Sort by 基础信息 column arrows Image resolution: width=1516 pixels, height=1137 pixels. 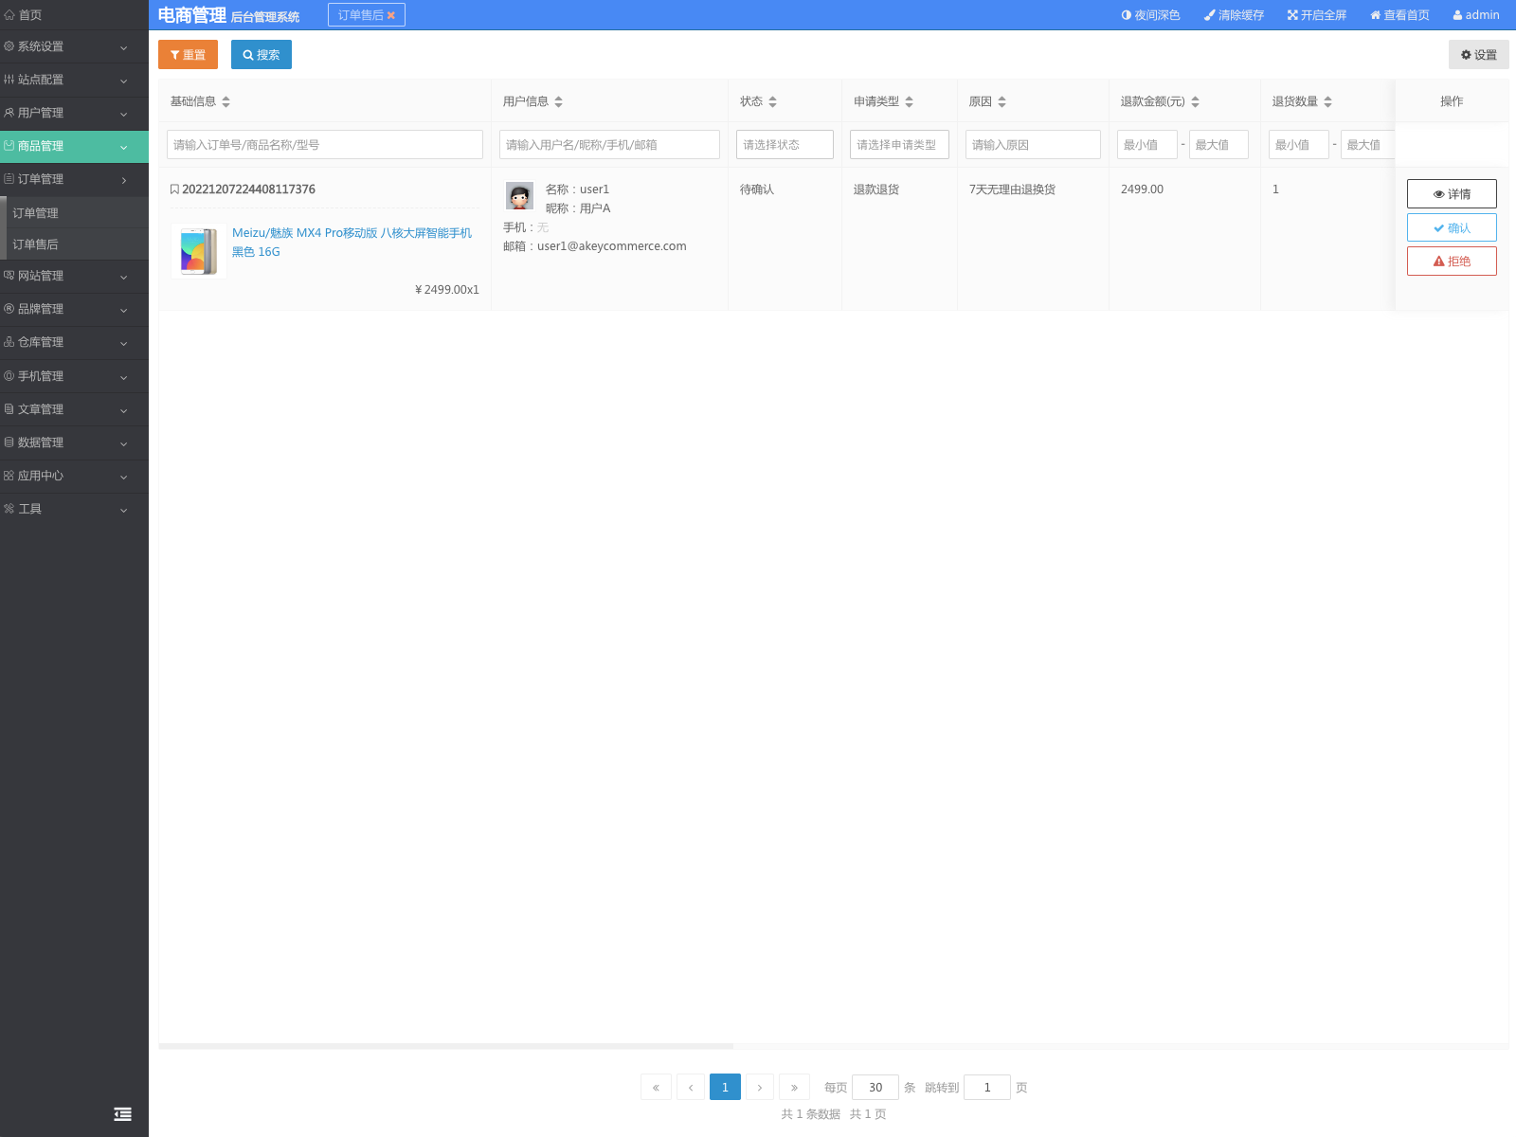coord(226,101)
